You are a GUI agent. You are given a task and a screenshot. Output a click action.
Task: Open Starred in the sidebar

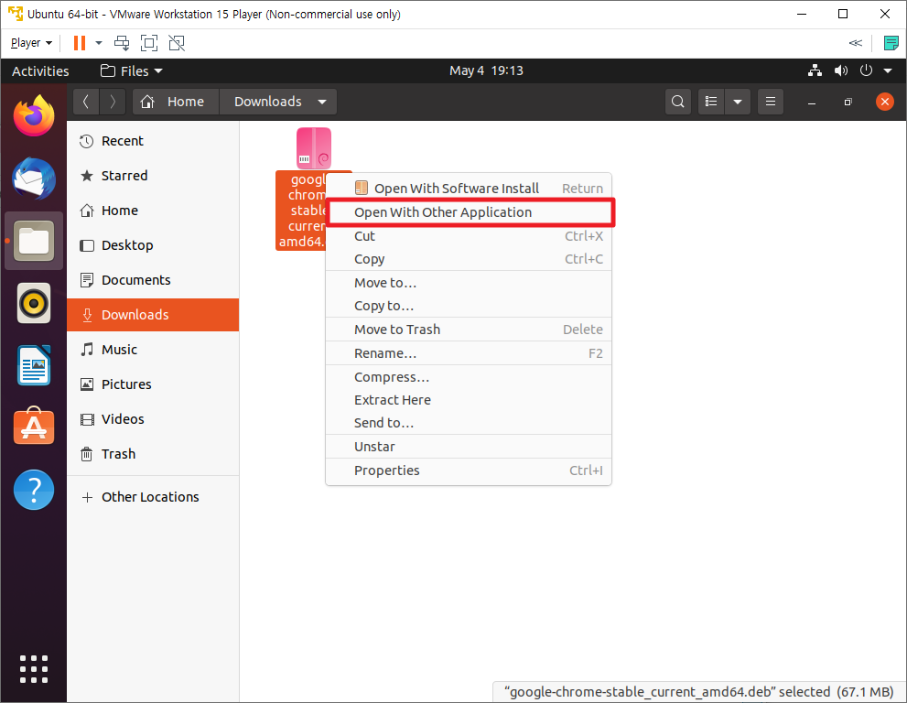click(153, 176)
